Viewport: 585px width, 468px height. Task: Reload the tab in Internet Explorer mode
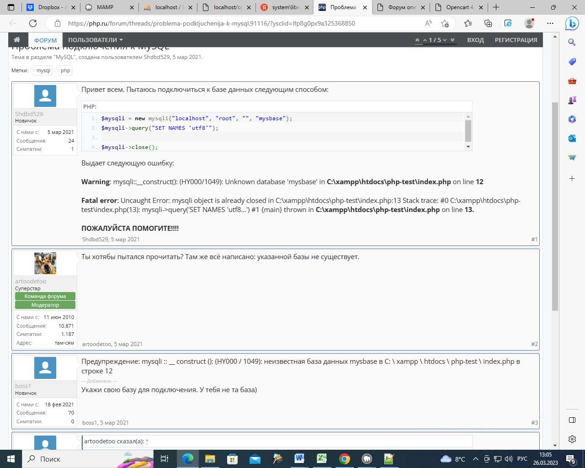508,23
